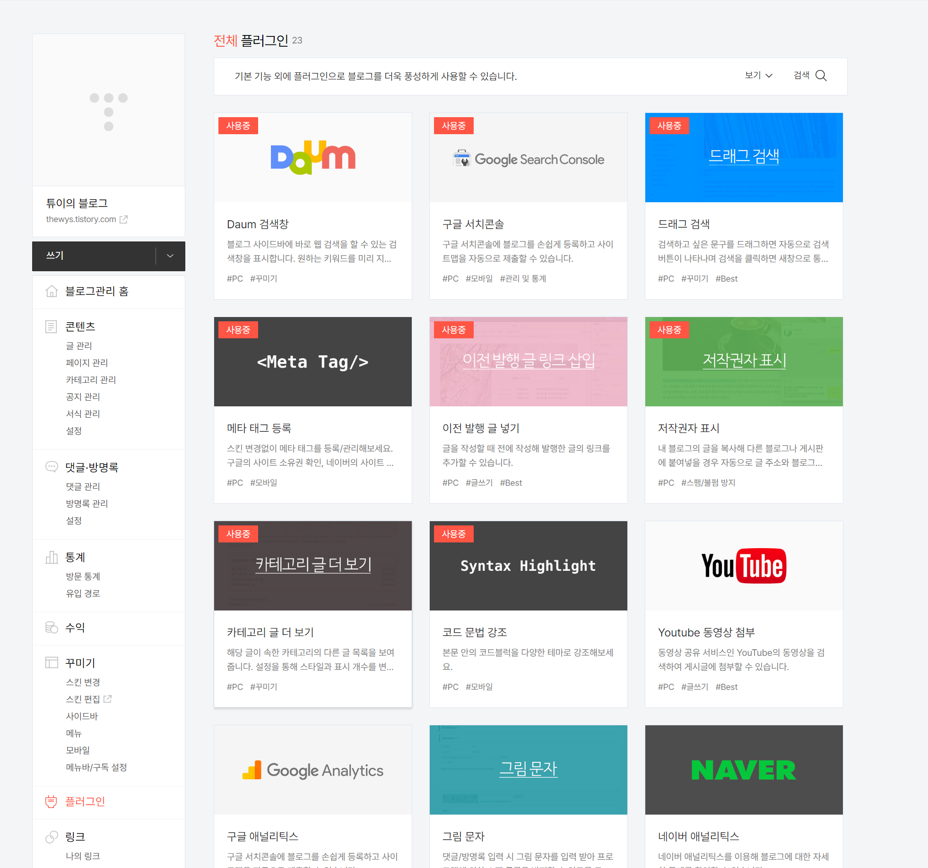The width and height of the screenshot is (928, 868).
Task: Click the 통계 bar chart icon
Action: 52,557
